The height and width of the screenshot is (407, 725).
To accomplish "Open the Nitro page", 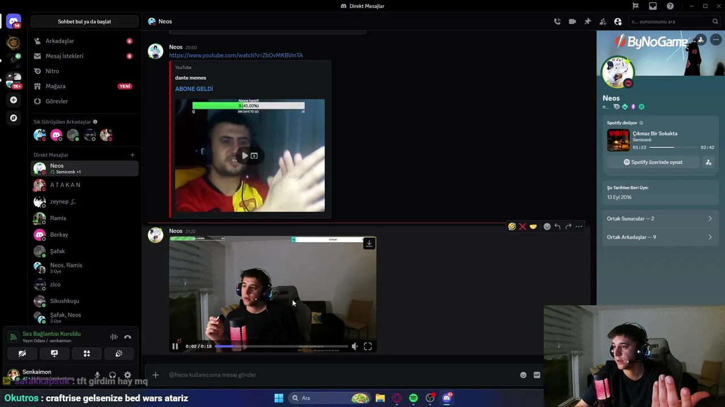I will pyautogui.click(x=84, y=71).
